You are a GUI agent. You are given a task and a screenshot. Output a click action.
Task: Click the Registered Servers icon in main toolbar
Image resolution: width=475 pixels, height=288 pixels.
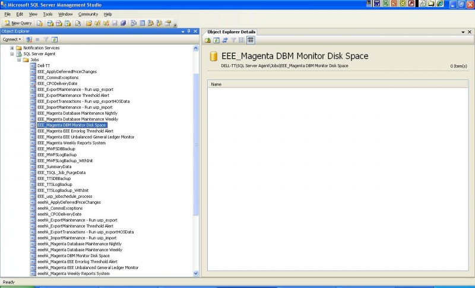(134, 23)
